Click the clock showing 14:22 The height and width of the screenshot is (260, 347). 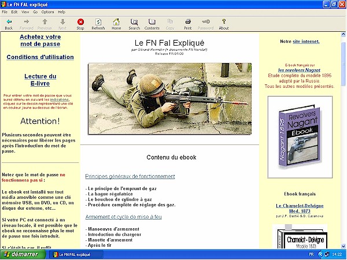click(x=337, y=254)
